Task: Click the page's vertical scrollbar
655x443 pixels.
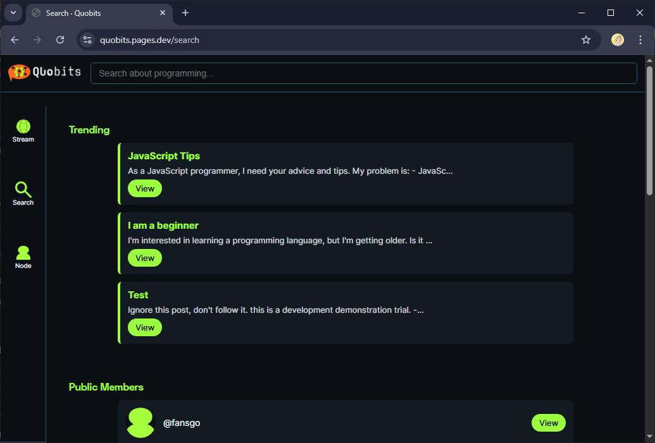Action: point(649,133)
